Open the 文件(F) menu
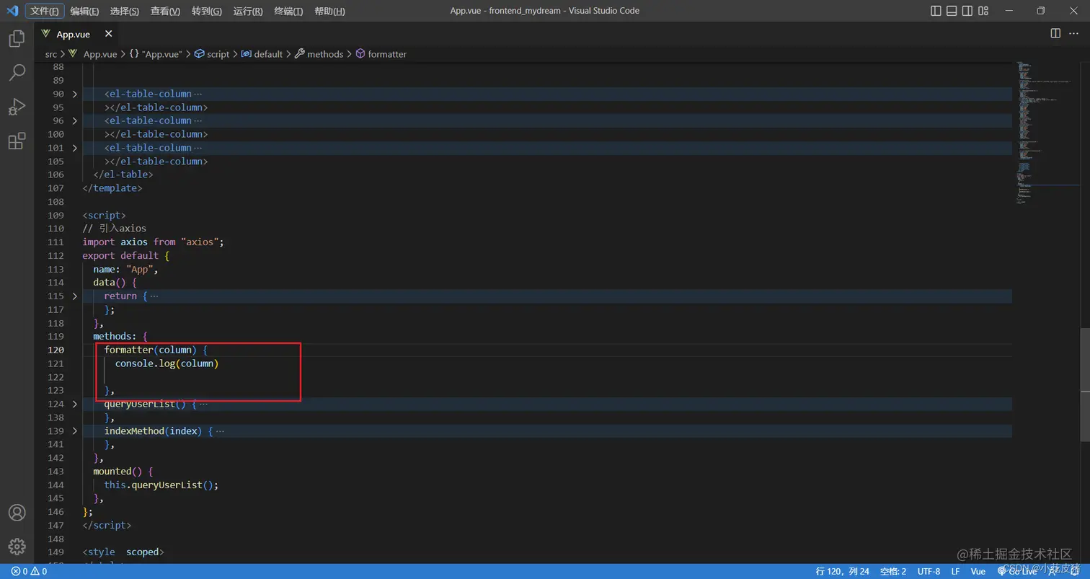Image resolution: width=1090 pixels, height=579 pixels. pyautogui.click(x=45, y=11)
